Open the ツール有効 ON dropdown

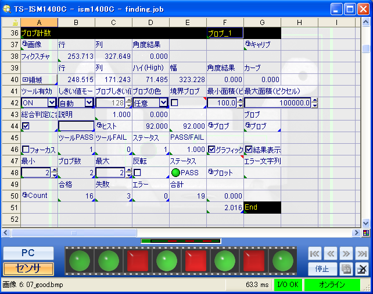click(x=52, y=103)
